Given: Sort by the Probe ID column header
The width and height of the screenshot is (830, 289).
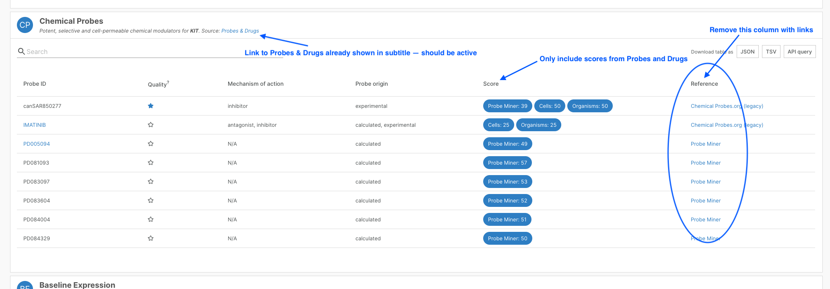Looking at the screenshot, I should click(35, 84).
